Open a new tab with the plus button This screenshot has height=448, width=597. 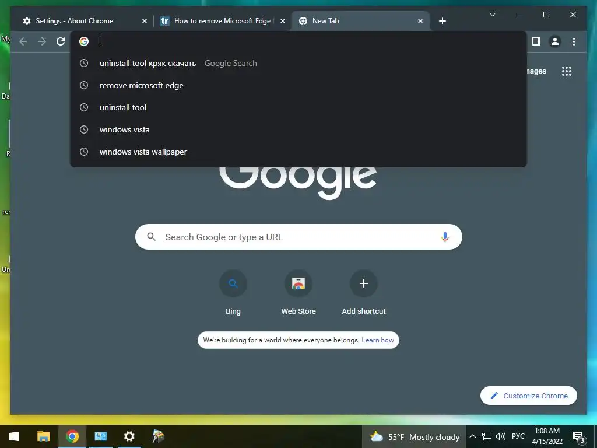(442, 21)
